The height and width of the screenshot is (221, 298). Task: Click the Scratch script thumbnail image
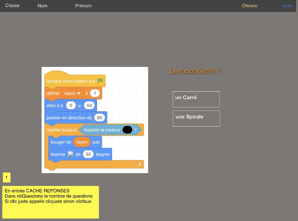click(x=95, y=120)
